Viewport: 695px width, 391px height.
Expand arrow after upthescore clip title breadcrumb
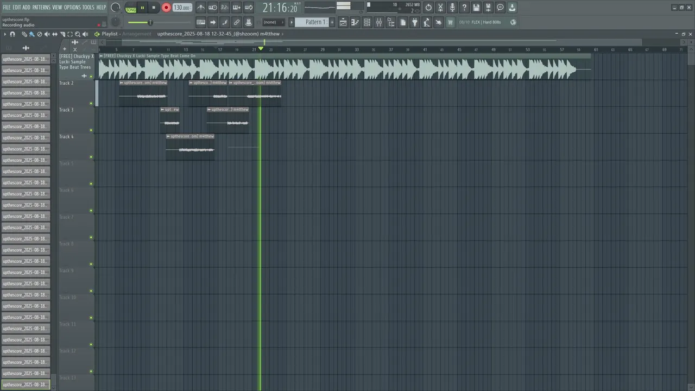coord(283,34)
